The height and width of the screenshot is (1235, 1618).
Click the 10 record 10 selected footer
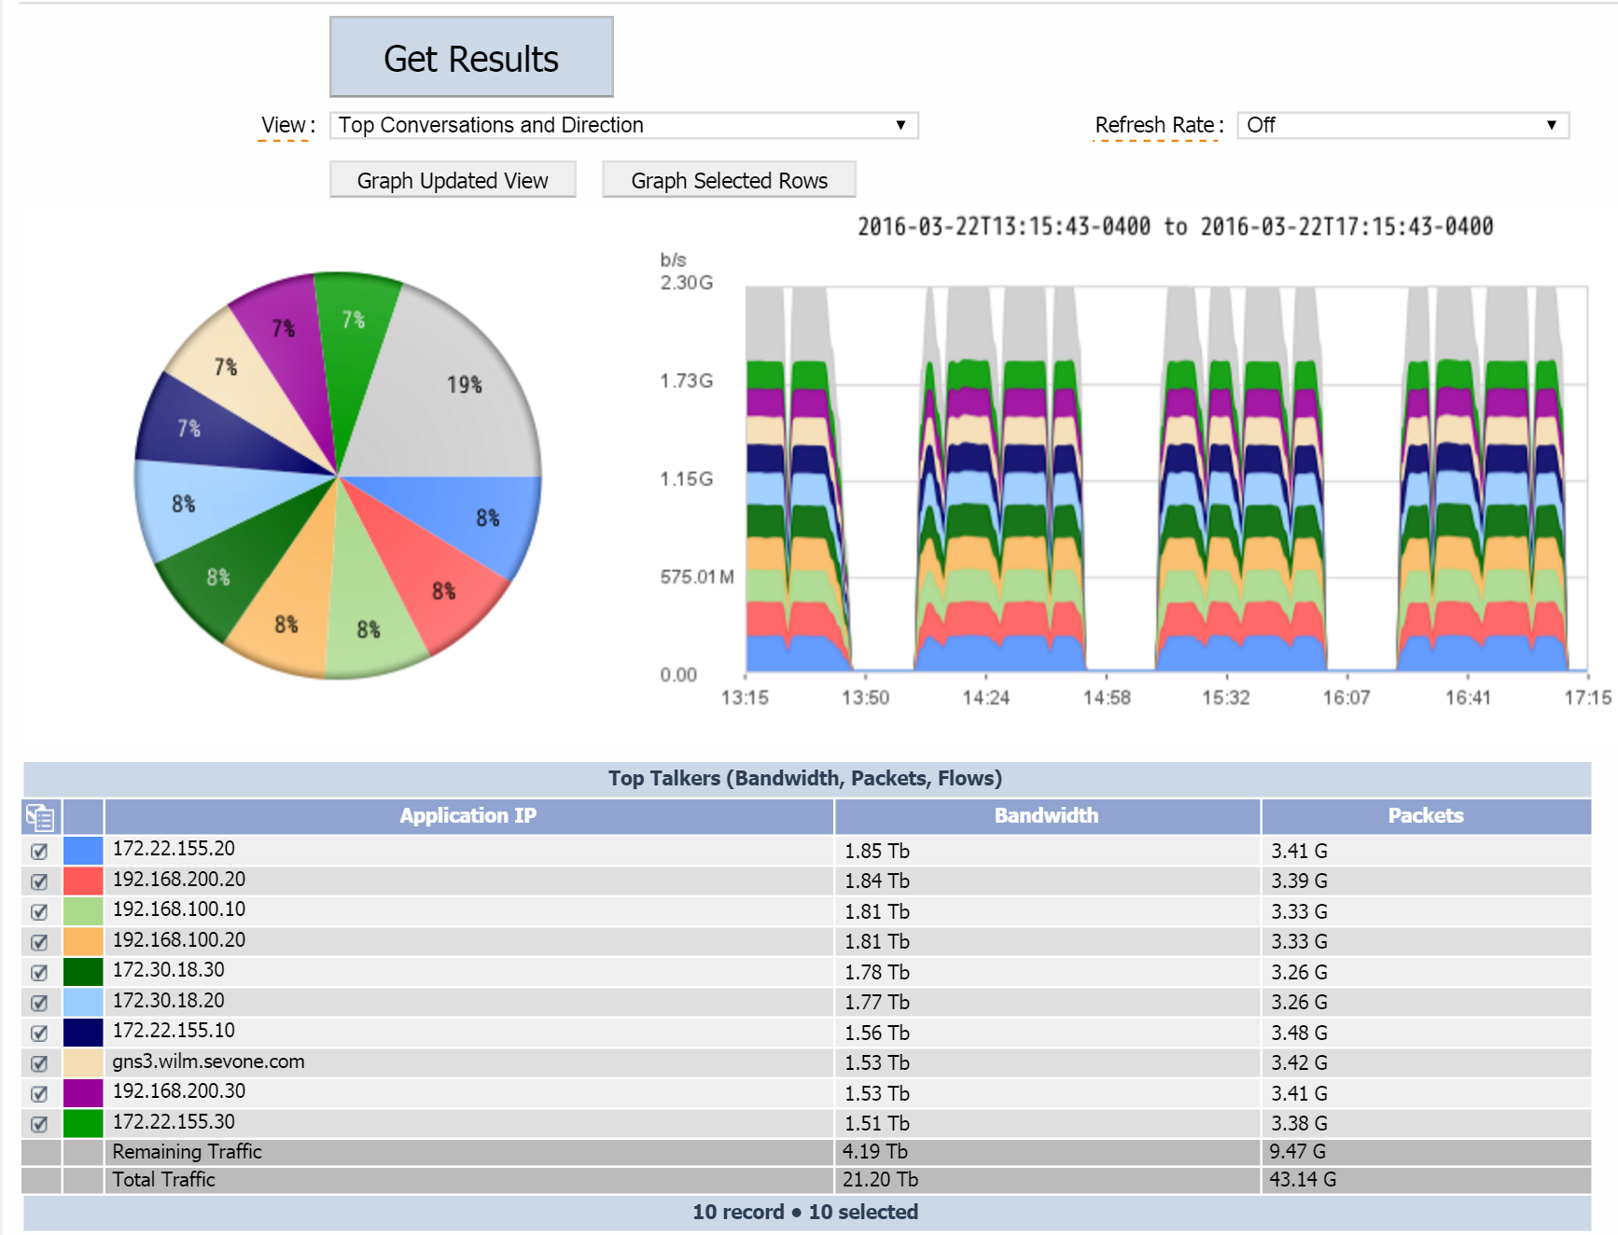805,1213
